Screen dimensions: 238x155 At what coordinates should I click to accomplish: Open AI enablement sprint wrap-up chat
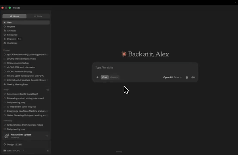pos(26,107)
